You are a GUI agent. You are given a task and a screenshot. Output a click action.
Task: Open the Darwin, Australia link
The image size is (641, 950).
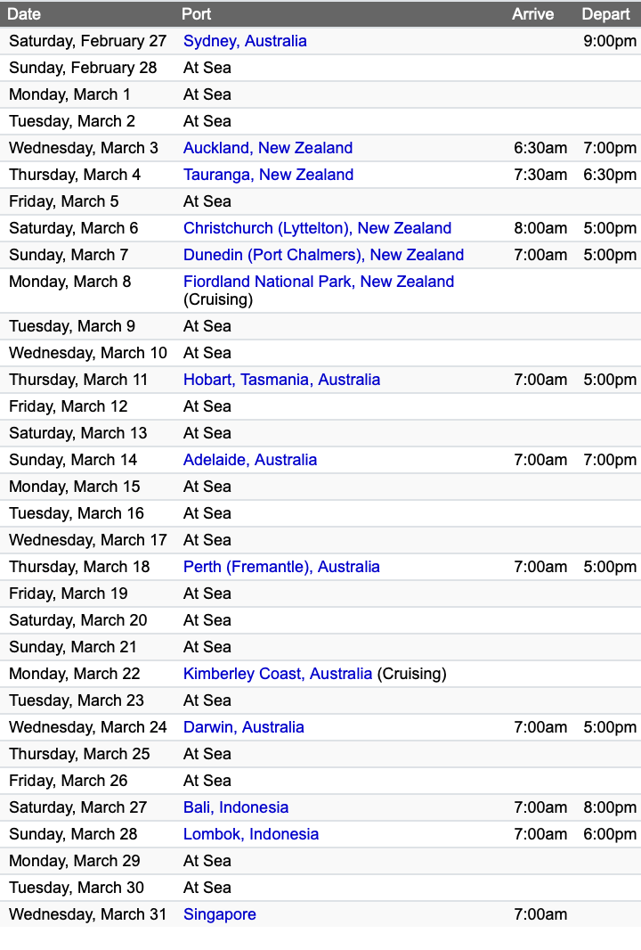pyautogui.click(x=244, y=727)
